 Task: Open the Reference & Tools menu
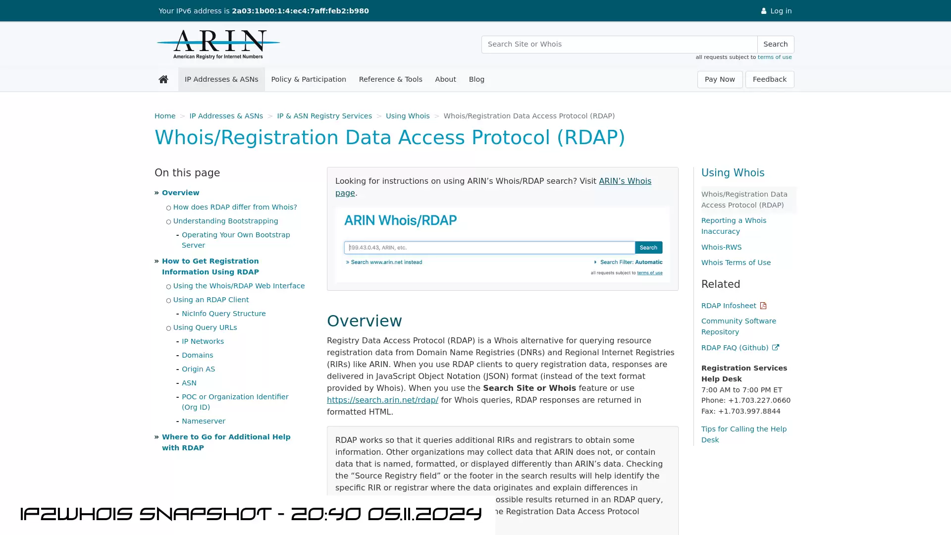tap(390, 79)
